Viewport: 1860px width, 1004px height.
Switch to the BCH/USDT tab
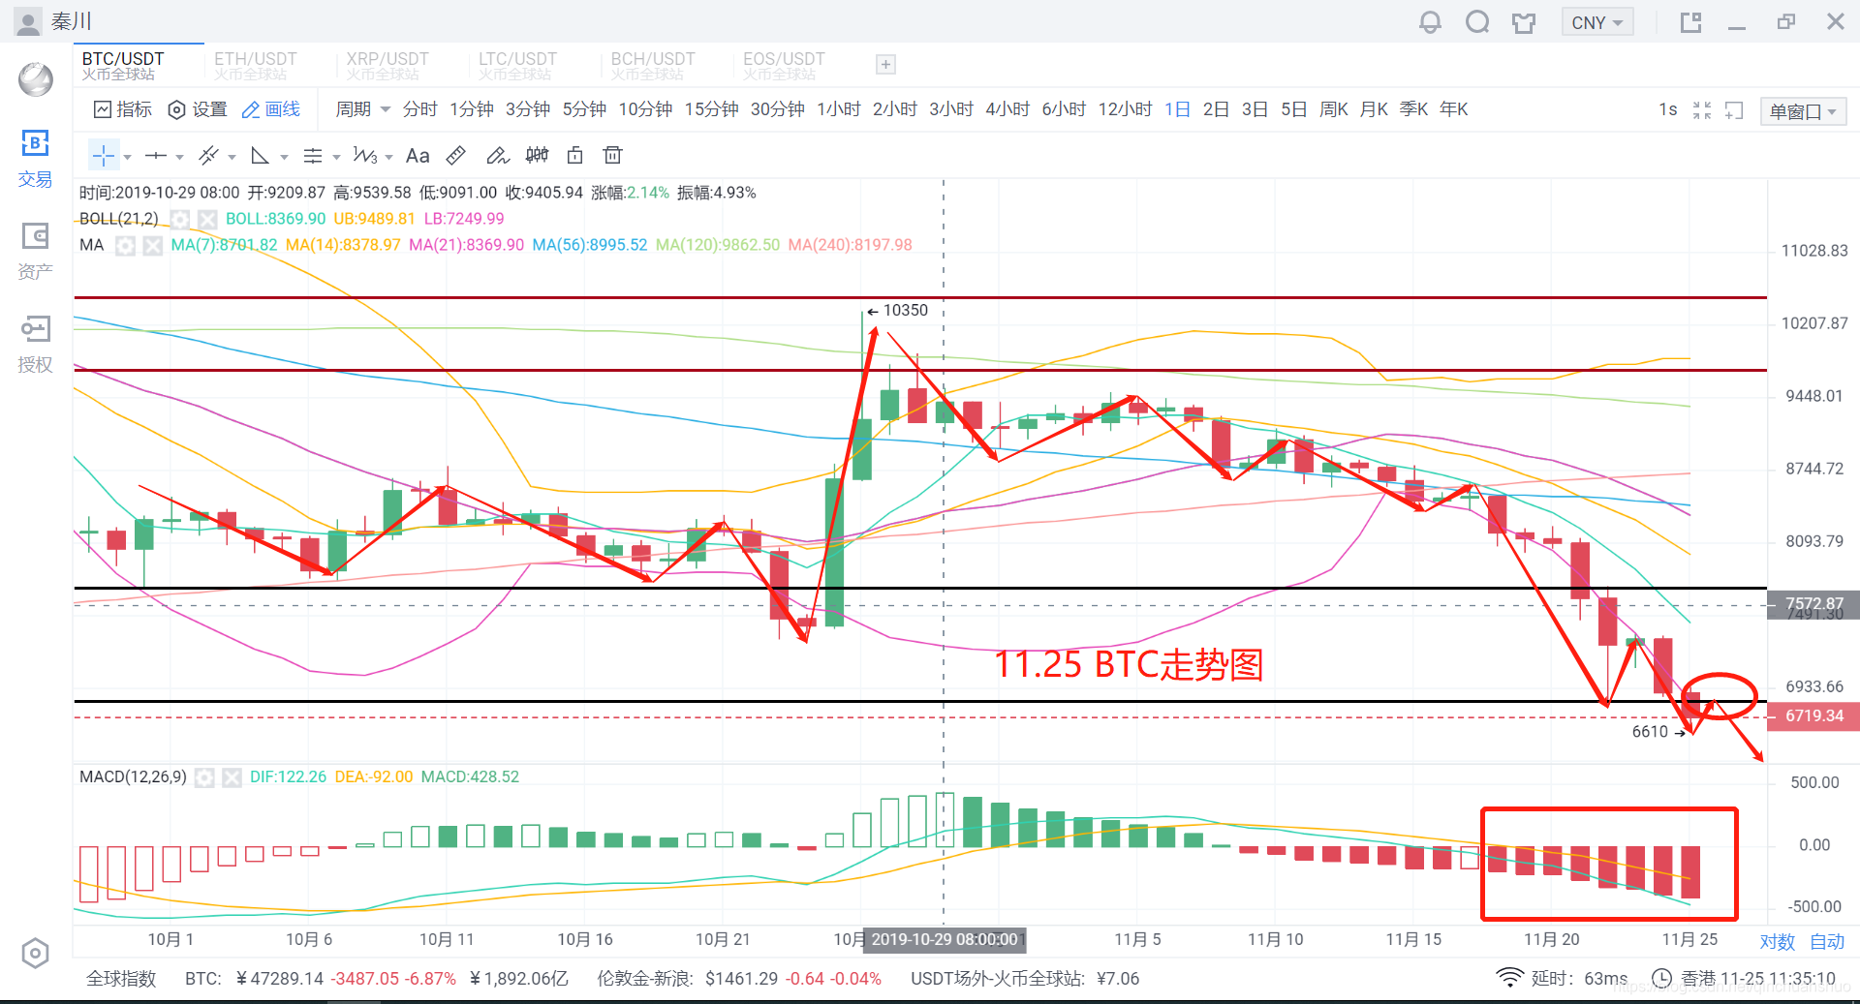[653, 66]
